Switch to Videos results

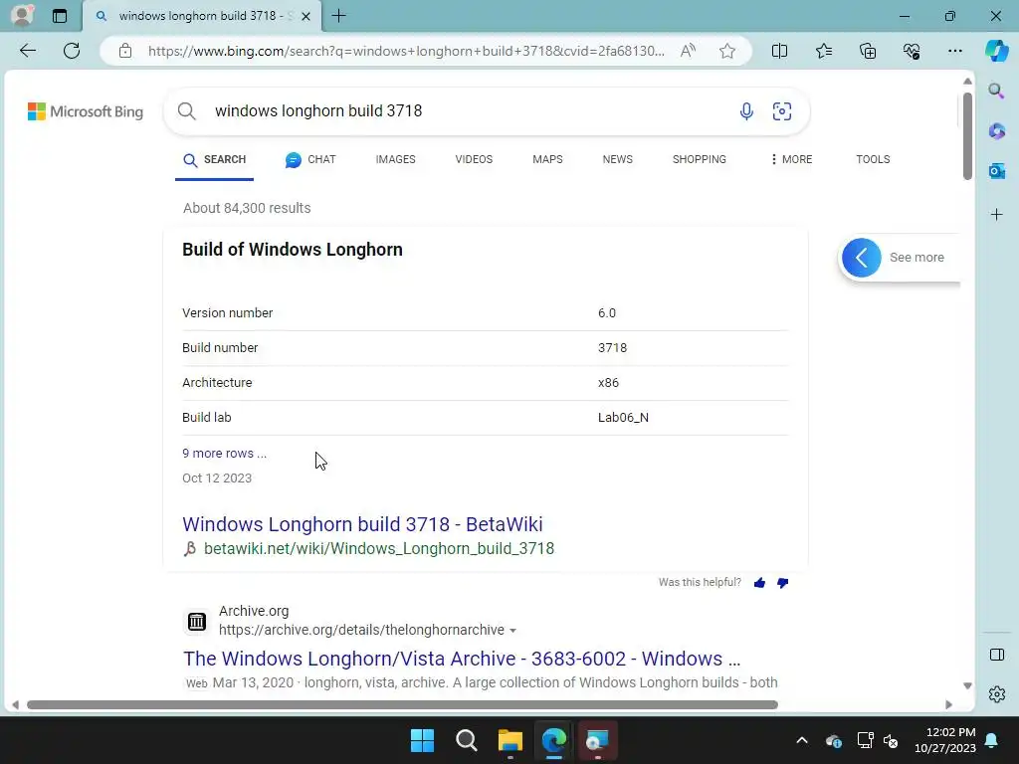click(474, 160)
